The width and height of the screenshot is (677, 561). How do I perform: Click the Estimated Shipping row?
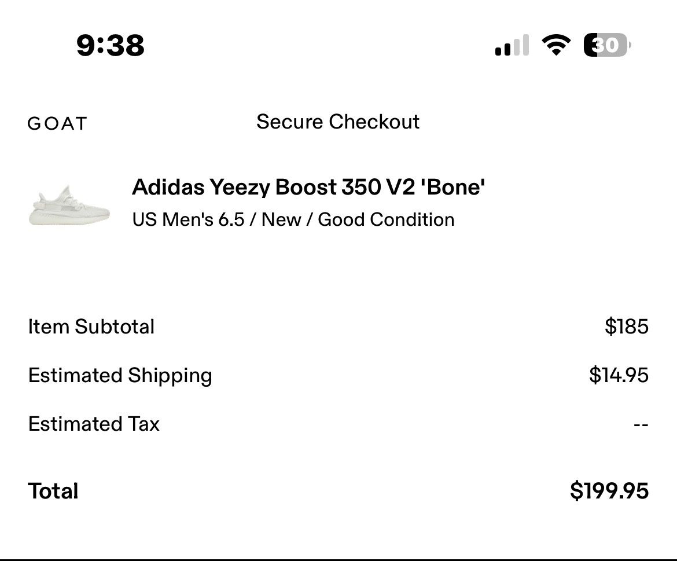[x=119, y=375]
